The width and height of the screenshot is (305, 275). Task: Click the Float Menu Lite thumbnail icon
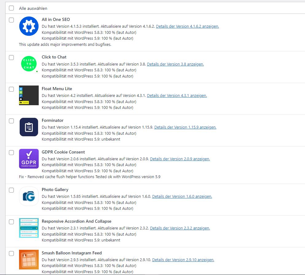pos(29,95)
